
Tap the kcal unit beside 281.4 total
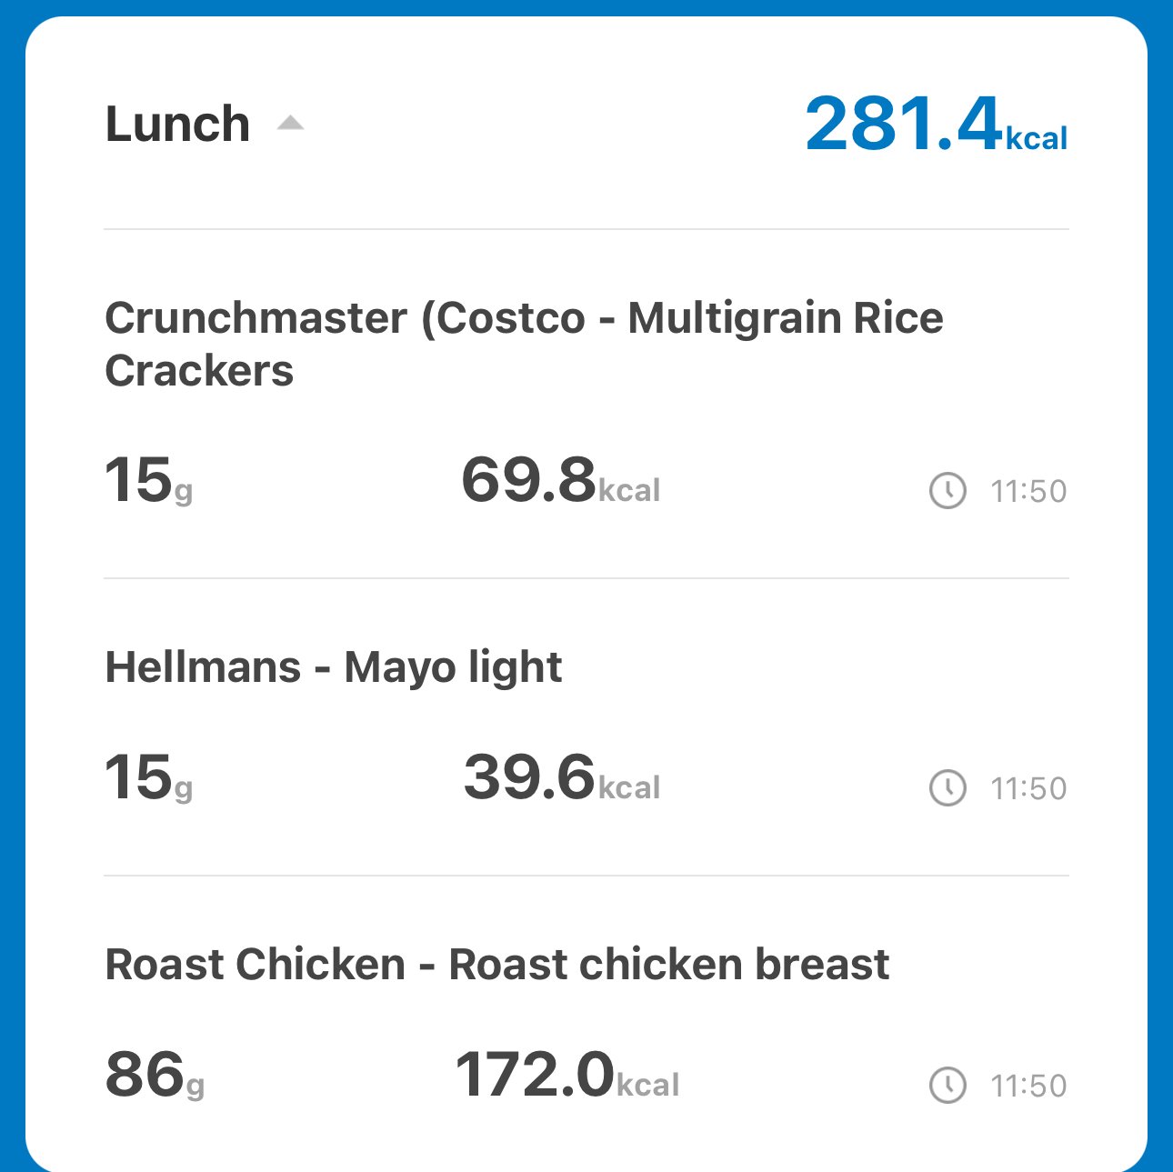click(x=1037, y=138)
